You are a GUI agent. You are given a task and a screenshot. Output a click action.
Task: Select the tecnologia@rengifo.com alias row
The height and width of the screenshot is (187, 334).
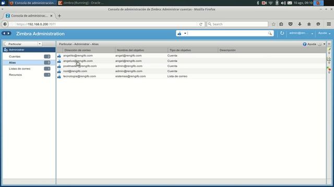[191, 76]
